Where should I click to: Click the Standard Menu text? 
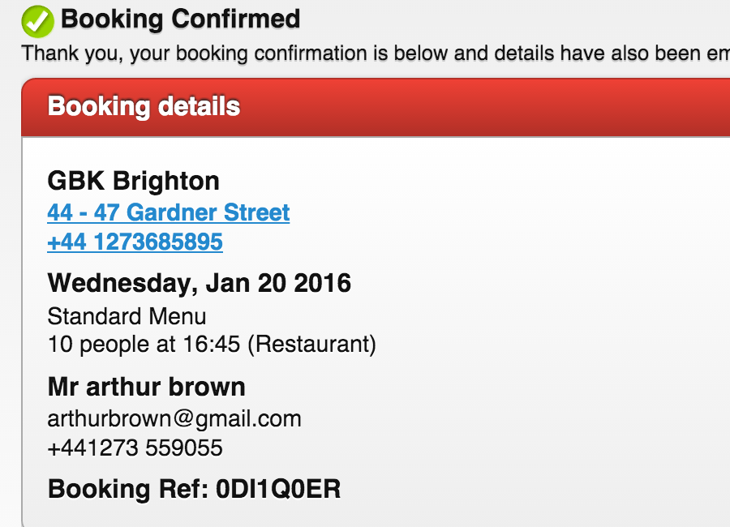tap(127, 315)
